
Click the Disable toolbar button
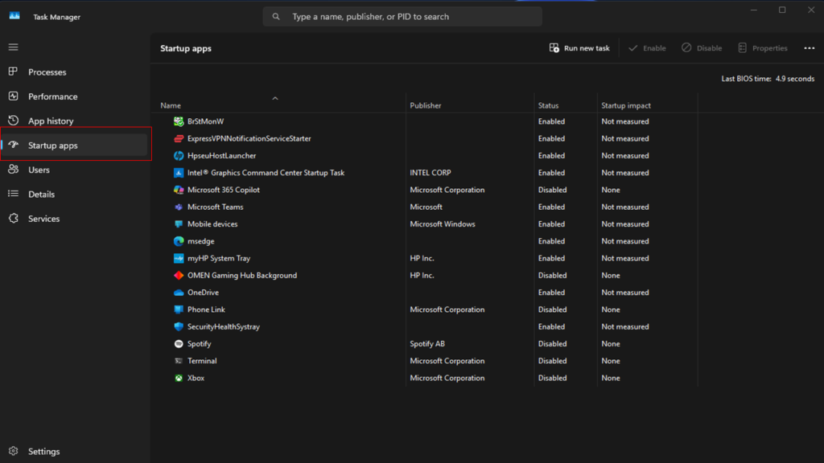pos(702,48)
